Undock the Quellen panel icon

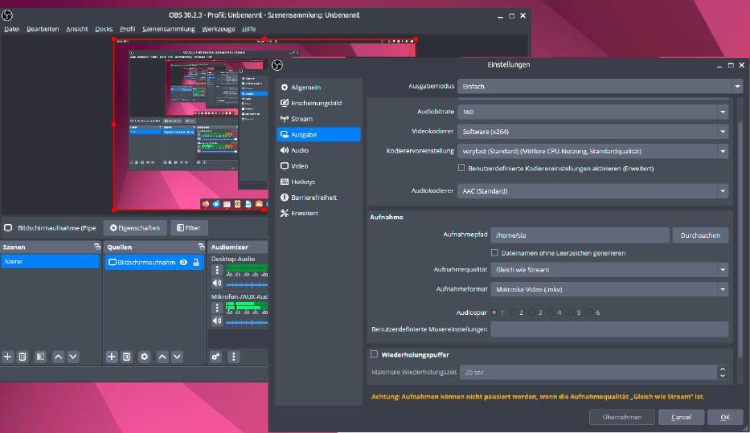[202, 247]
